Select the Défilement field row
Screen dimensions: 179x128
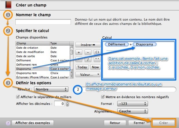tap(43, 61)
